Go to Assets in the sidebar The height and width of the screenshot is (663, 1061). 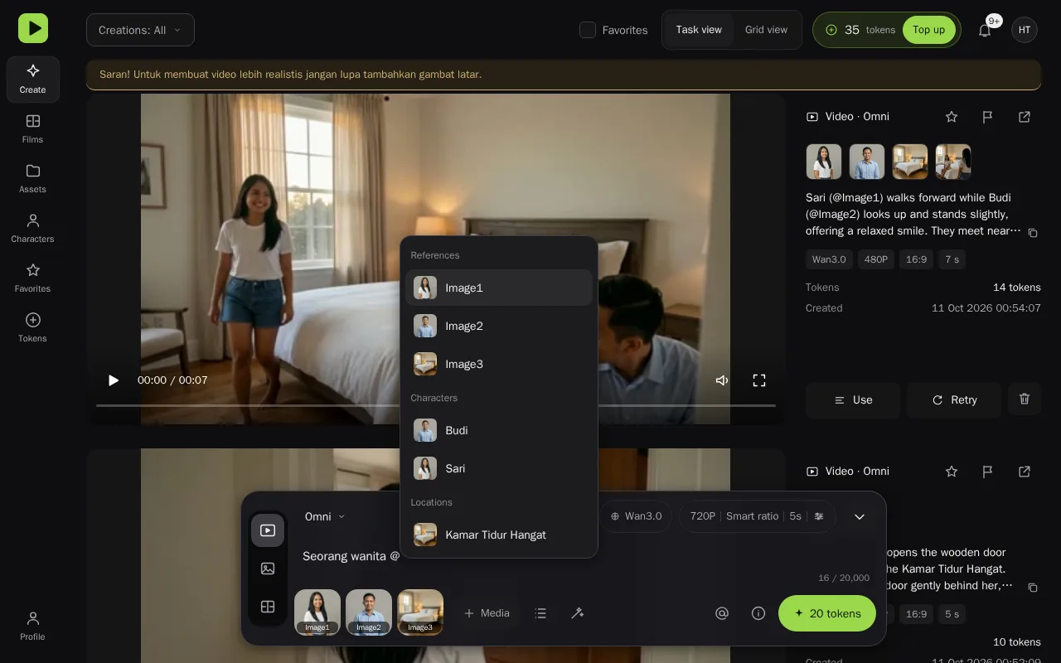(33, 178)
